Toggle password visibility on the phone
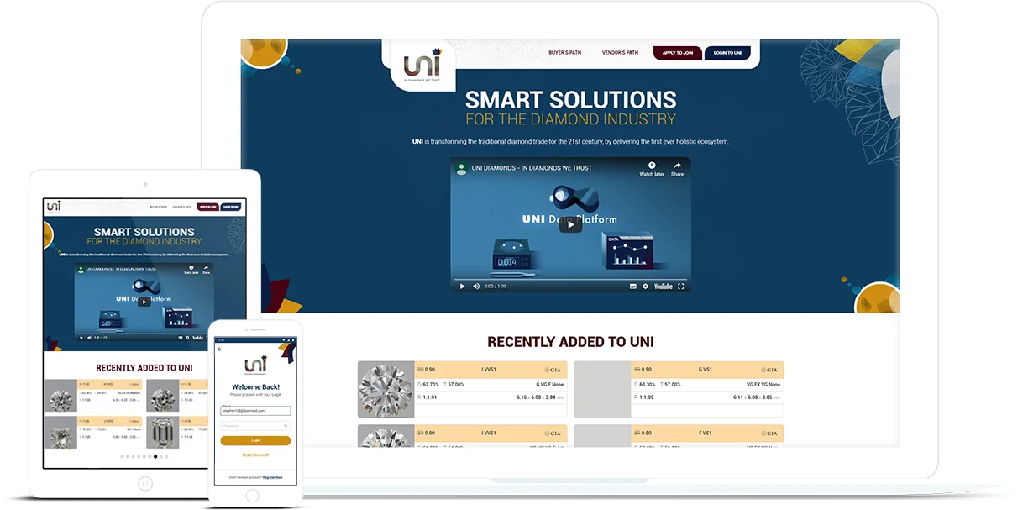 pyautogui.click(x=286, y=426)
